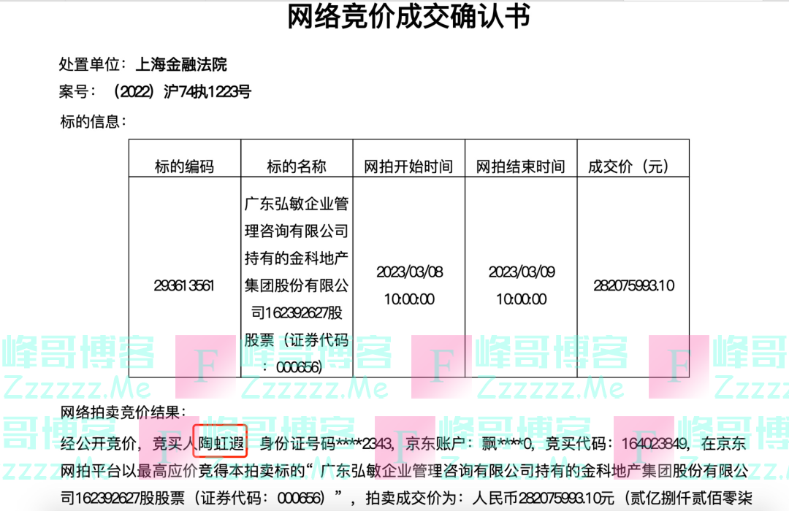This screenshot has width=789, height=511.
Task: Click the final price "282075993.10" cell
Action: (633, 286)
